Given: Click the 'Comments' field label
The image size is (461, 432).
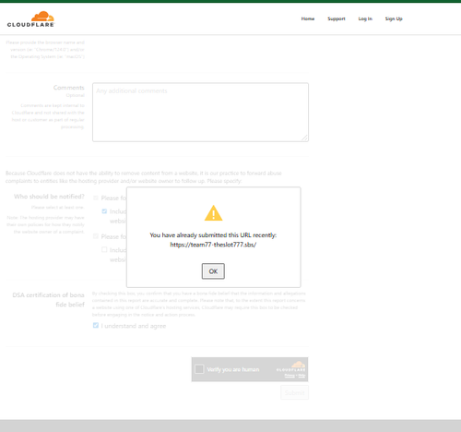Looking at the screenshot, I should [69, 88].
